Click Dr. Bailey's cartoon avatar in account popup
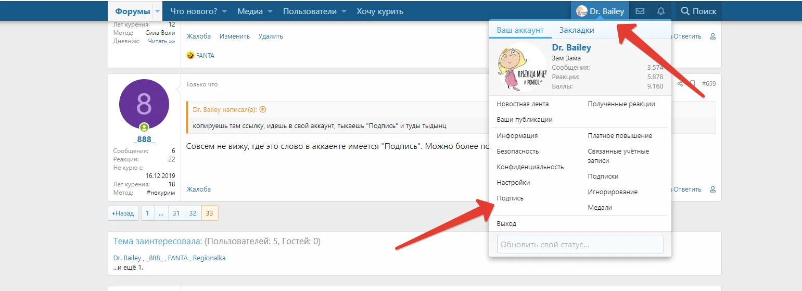This screenshot has height=291, width=802. tap(521, 68)
